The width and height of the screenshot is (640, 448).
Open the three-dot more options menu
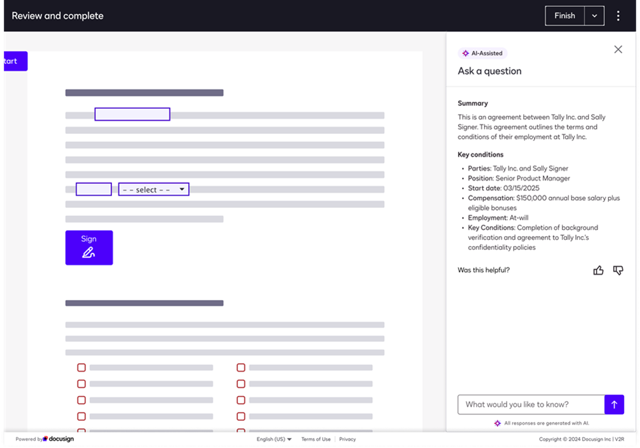pos(618,16)
